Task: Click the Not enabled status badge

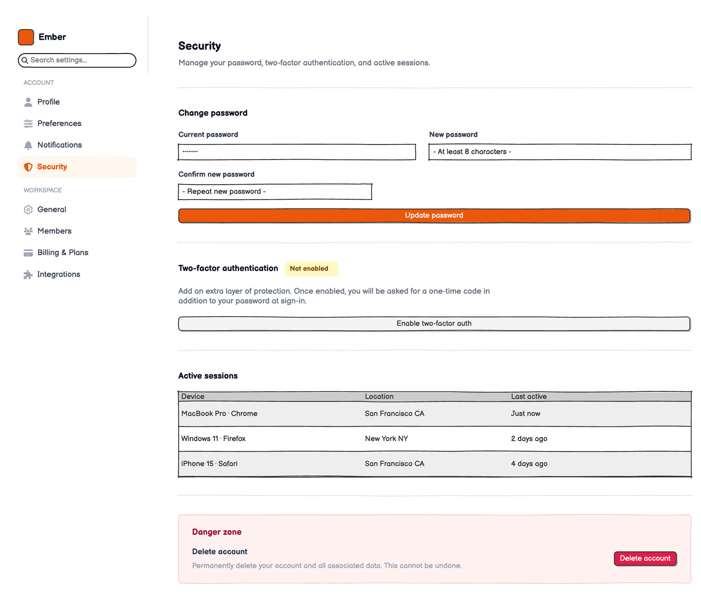Action: (311, 269)
